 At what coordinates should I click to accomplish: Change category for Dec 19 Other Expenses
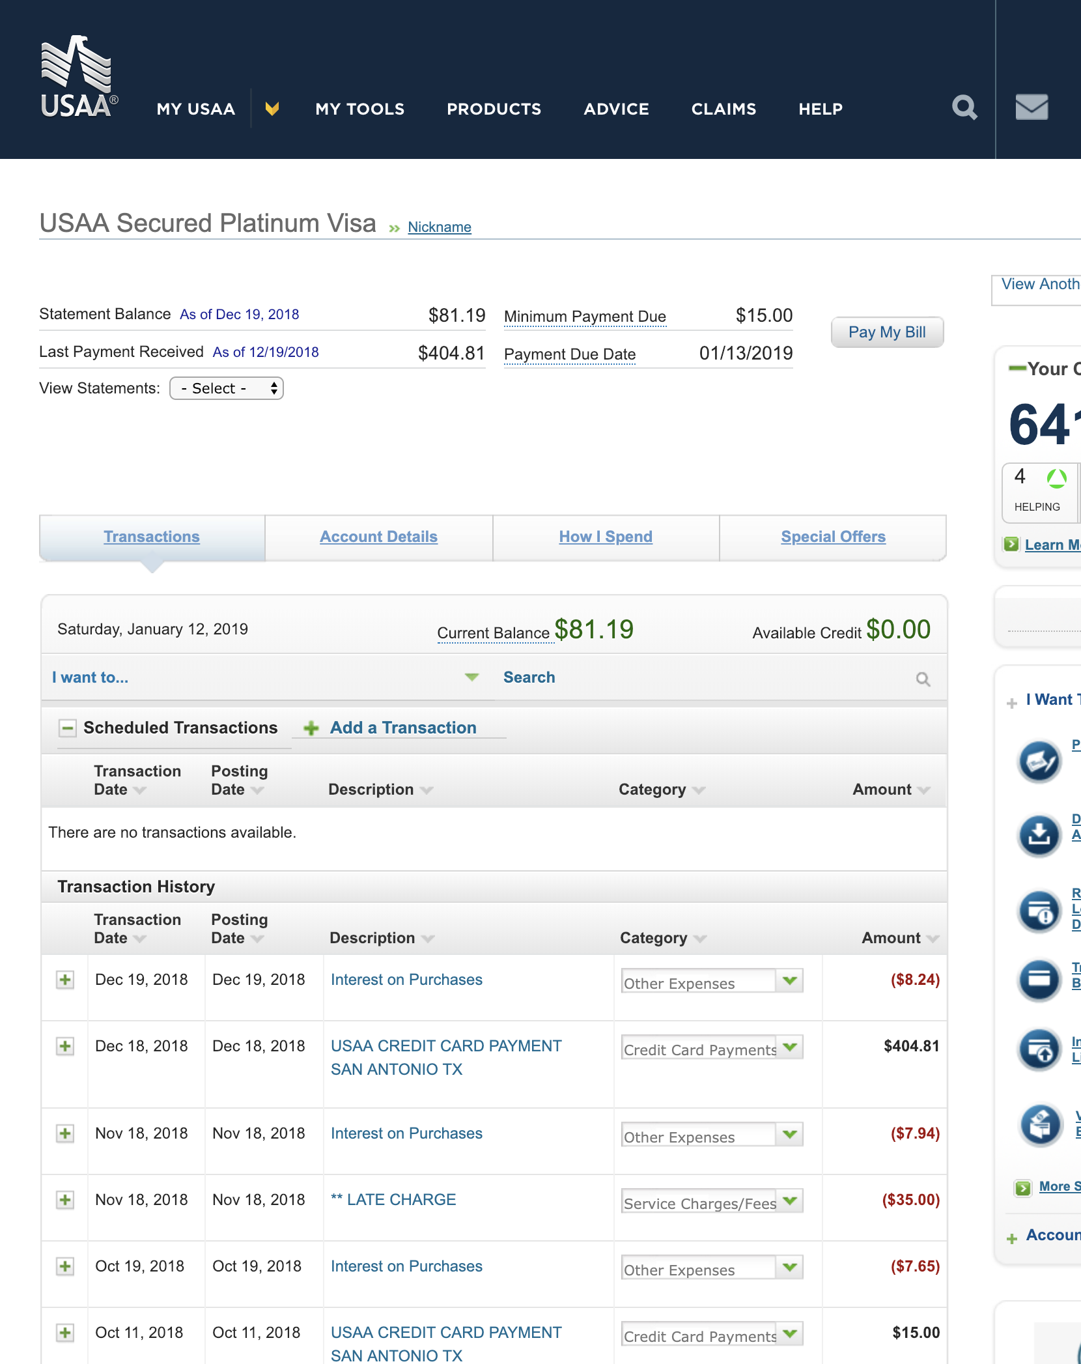(x=712, y=981)
